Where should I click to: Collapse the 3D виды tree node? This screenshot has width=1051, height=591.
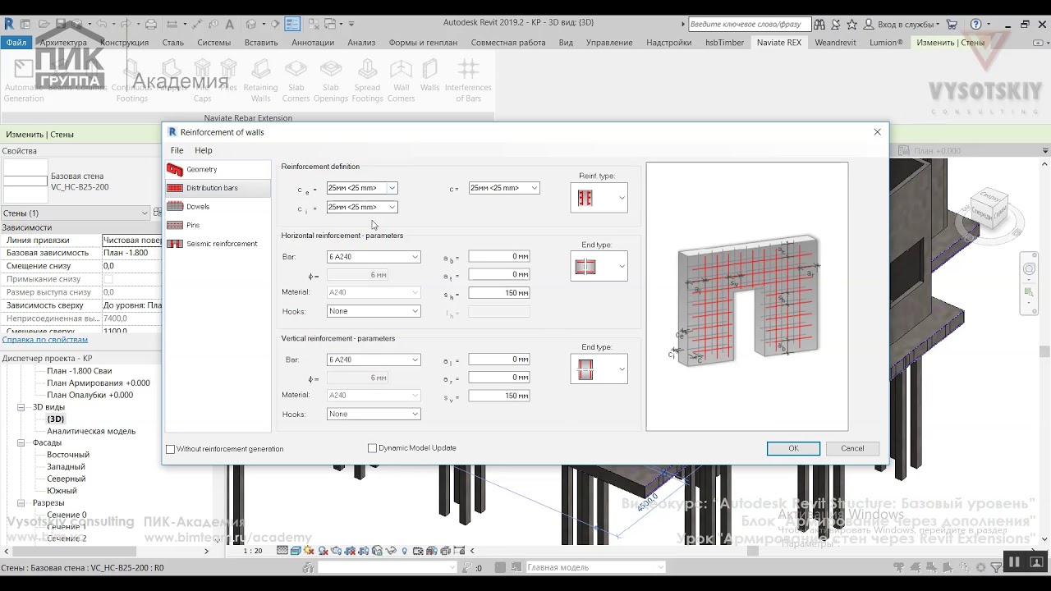click(22, 407)
